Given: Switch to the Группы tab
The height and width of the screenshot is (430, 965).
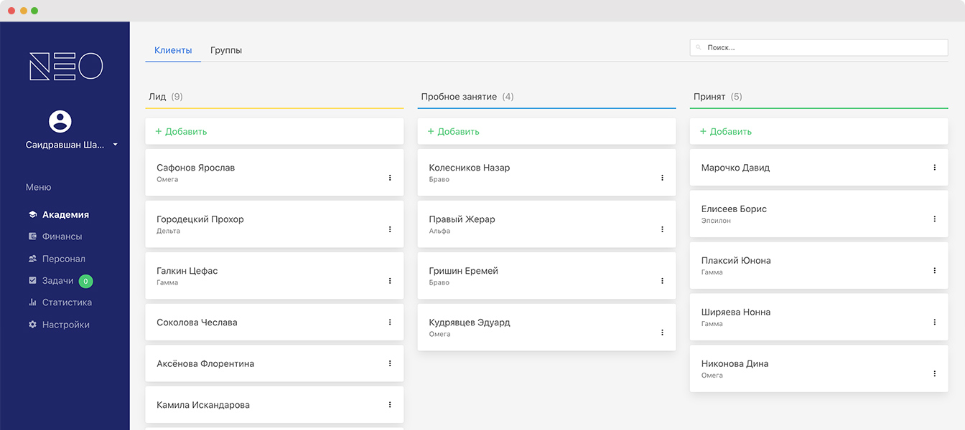Looking at the screenshot, I should click(x=226, y=50).
